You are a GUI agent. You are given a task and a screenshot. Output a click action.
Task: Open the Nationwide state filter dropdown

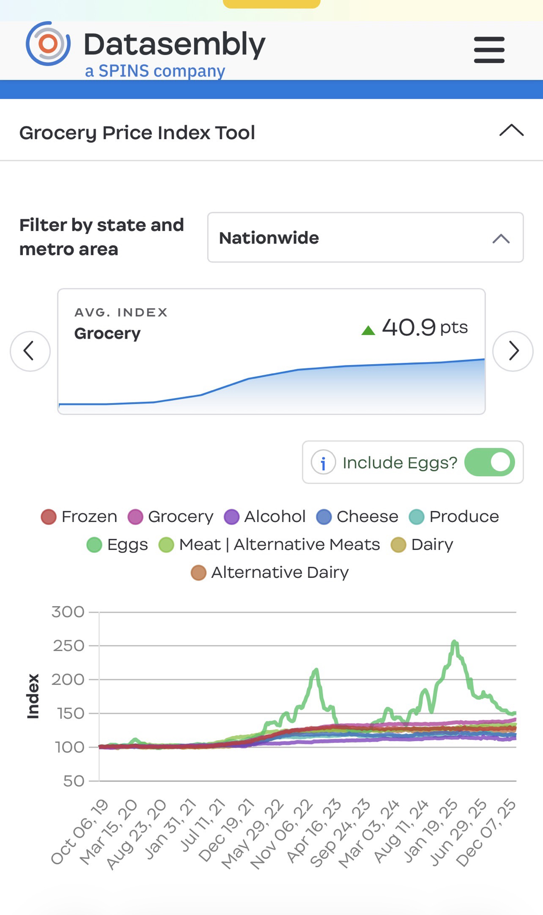(x=365, y=237)
